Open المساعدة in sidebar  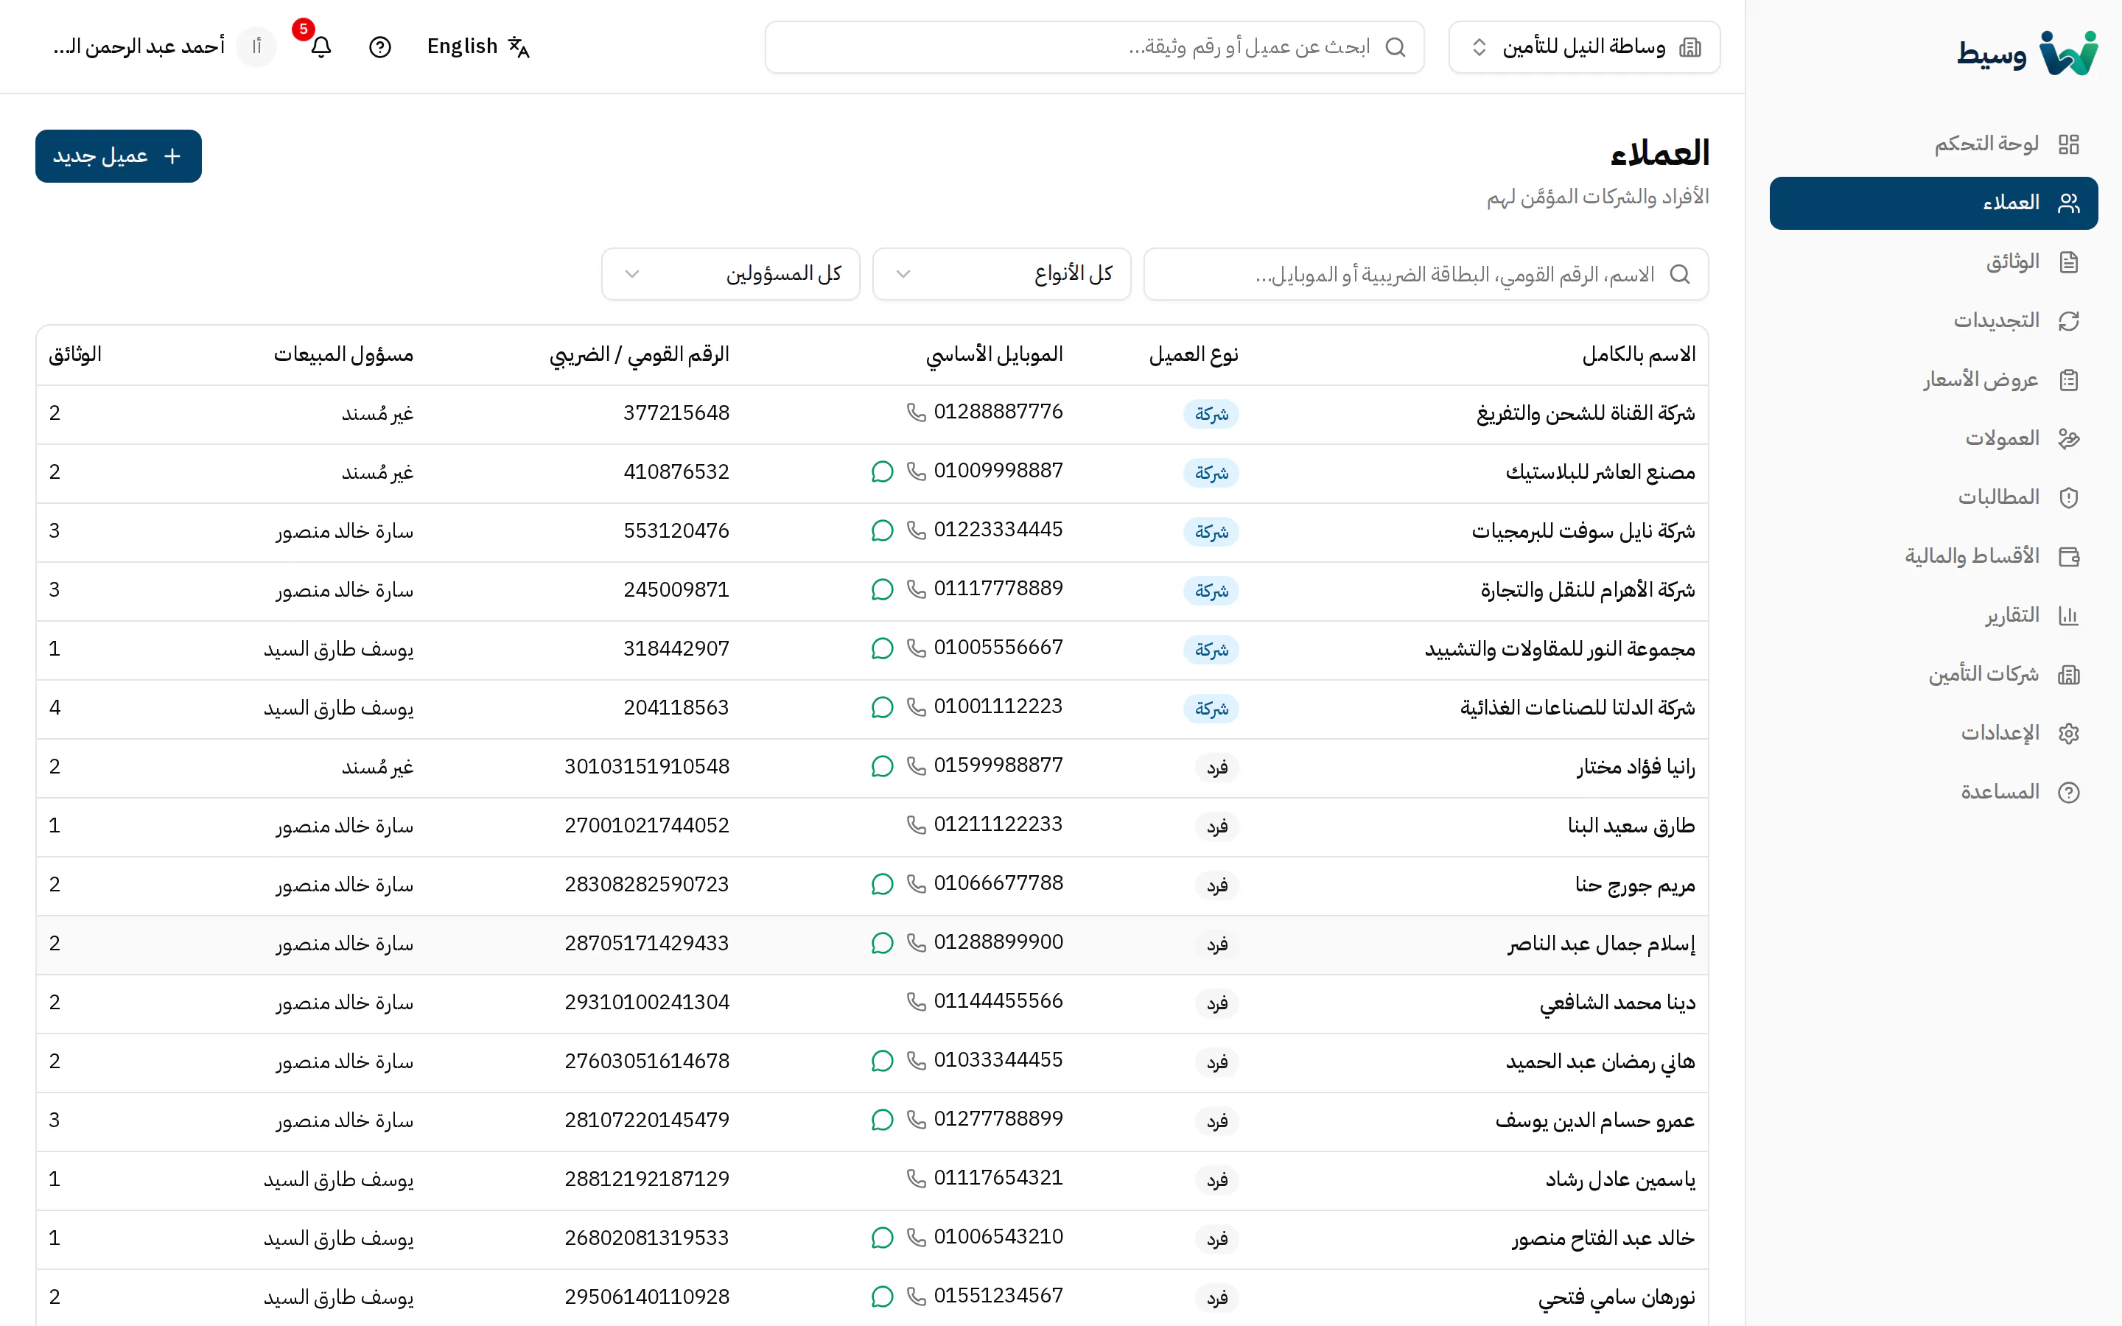(x=1933, y=792)
